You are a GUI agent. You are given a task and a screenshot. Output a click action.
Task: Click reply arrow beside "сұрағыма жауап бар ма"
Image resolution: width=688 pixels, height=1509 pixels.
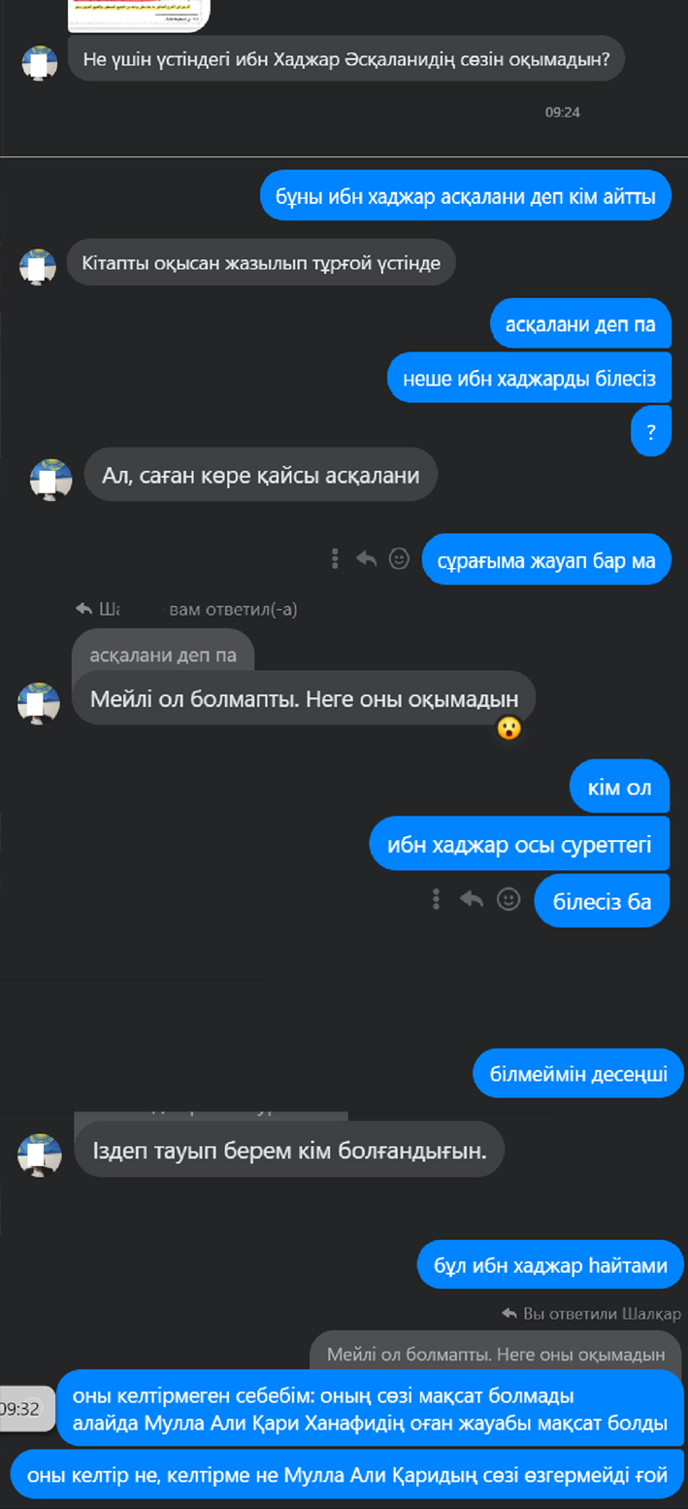366,558
